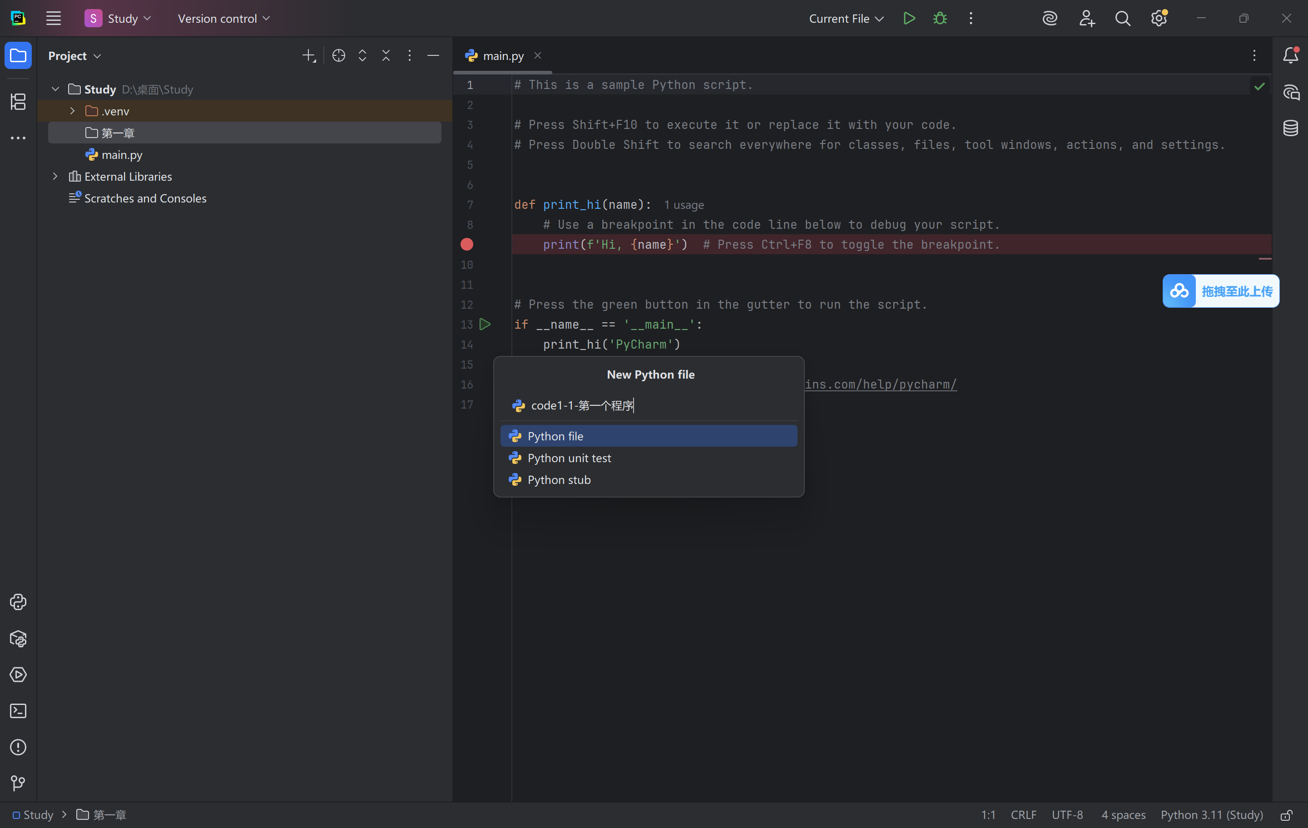Image resolution: width=1308 pixels, height=828 pixels.
Task: Toggle the read-only lock in status bar
Action: [1286, 815]
